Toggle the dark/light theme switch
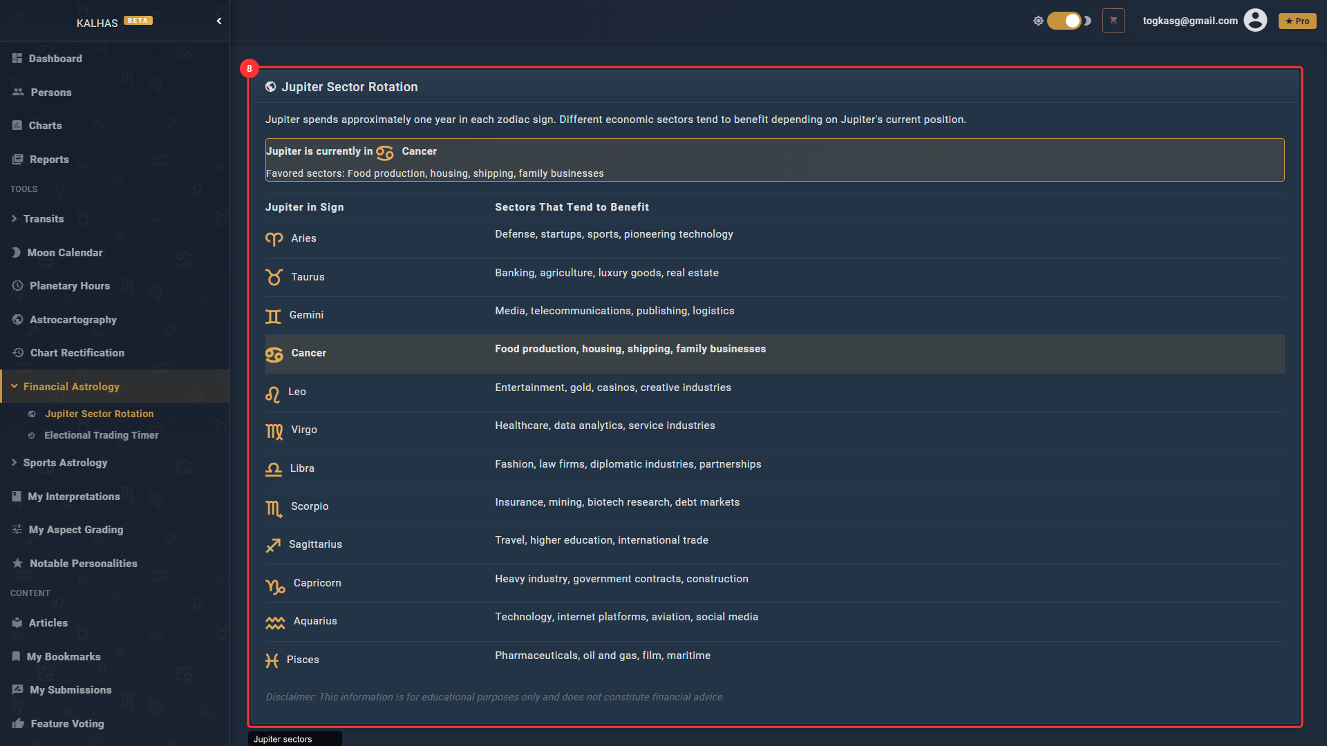The image size is (1327, 746). click(x=1064, y=21)
